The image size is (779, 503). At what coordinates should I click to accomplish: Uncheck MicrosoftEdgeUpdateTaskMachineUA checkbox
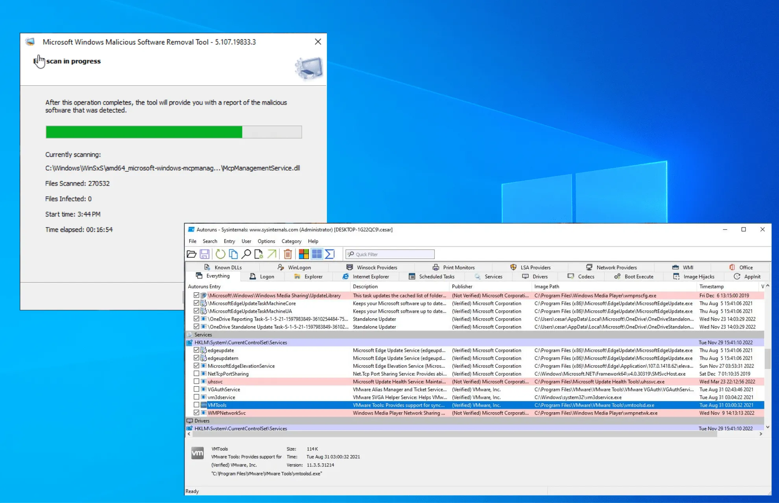196,311
